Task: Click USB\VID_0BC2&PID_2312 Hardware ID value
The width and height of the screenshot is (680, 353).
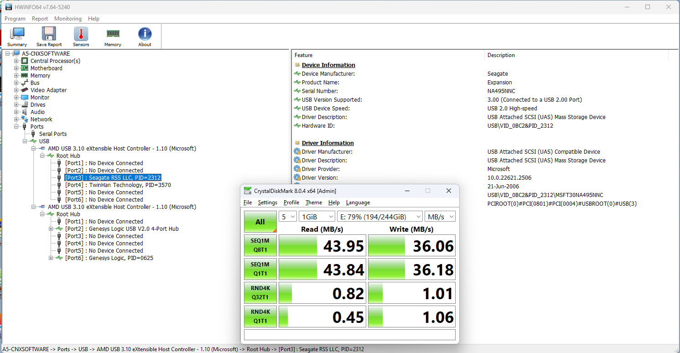Action: click(520, 125)
